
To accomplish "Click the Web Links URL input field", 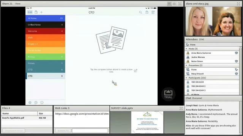I will tap(90, 131).
